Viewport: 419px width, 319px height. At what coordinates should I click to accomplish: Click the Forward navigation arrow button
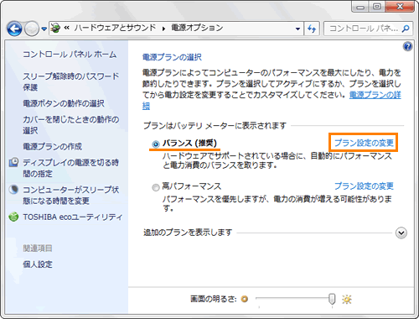click(31, 29)
